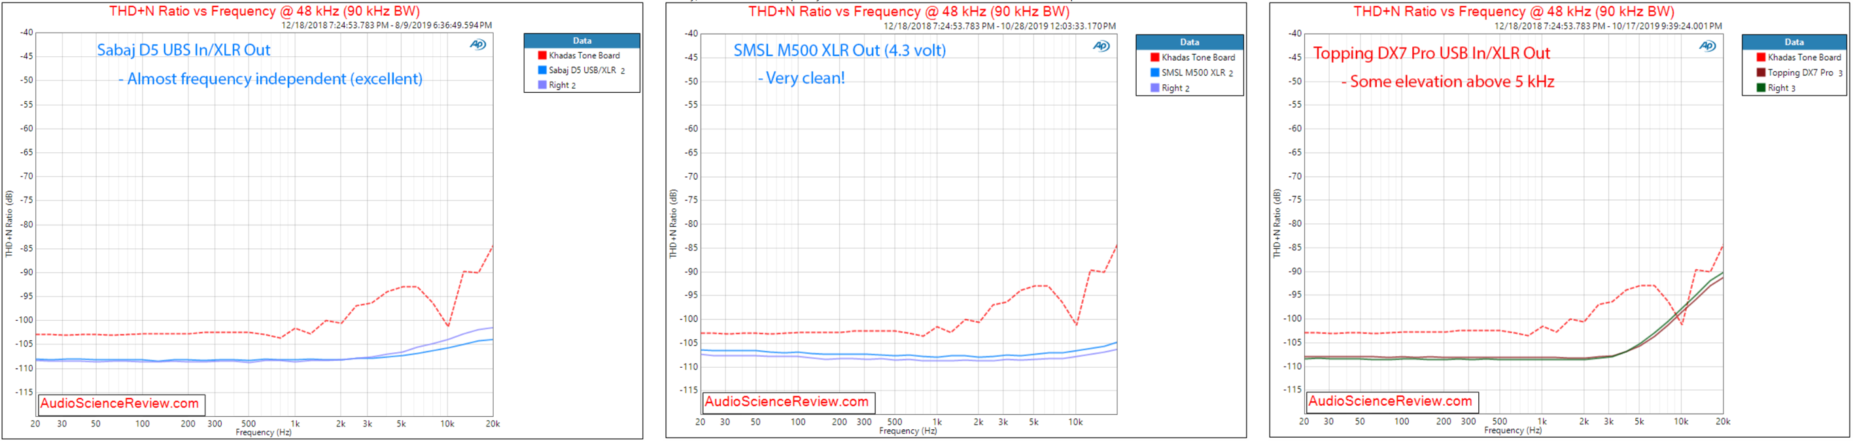Screen dimensions: 1853x441
Task: Click the -100 tick on Sabaj D5 vertical axis
Action: tap(25, 320)
